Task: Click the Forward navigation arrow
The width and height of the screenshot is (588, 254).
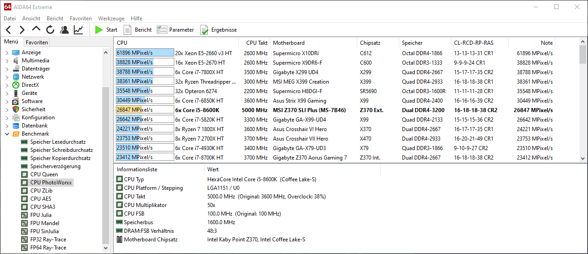Action: tap(22, 30)
